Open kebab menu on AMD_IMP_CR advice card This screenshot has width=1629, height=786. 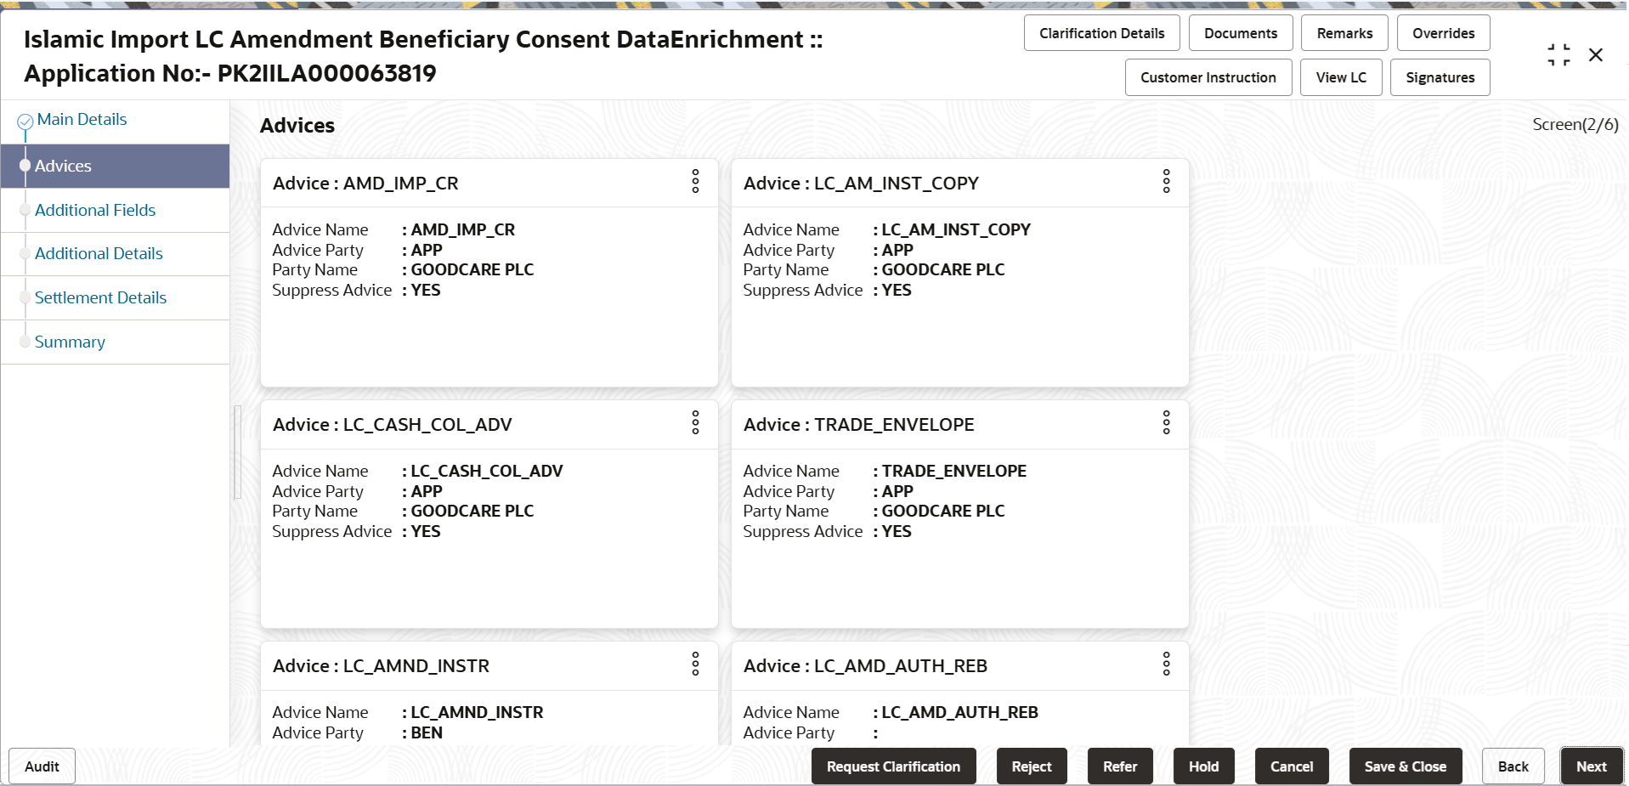[695, 181]
